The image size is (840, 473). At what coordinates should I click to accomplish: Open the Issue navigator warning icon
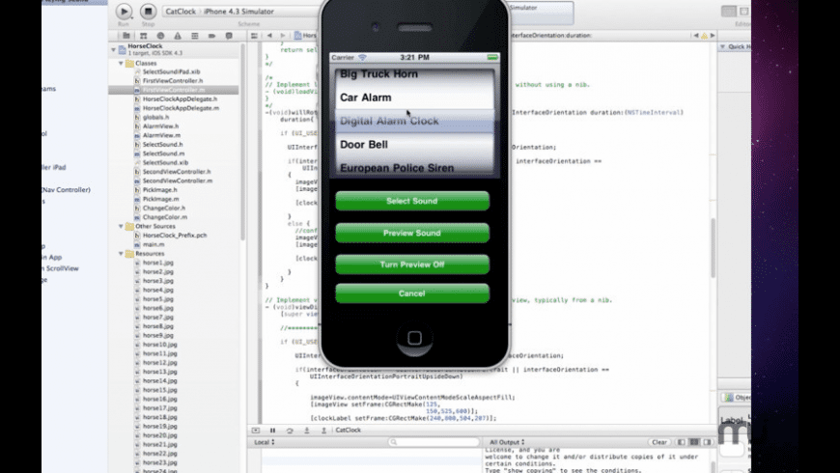[178, 36]
